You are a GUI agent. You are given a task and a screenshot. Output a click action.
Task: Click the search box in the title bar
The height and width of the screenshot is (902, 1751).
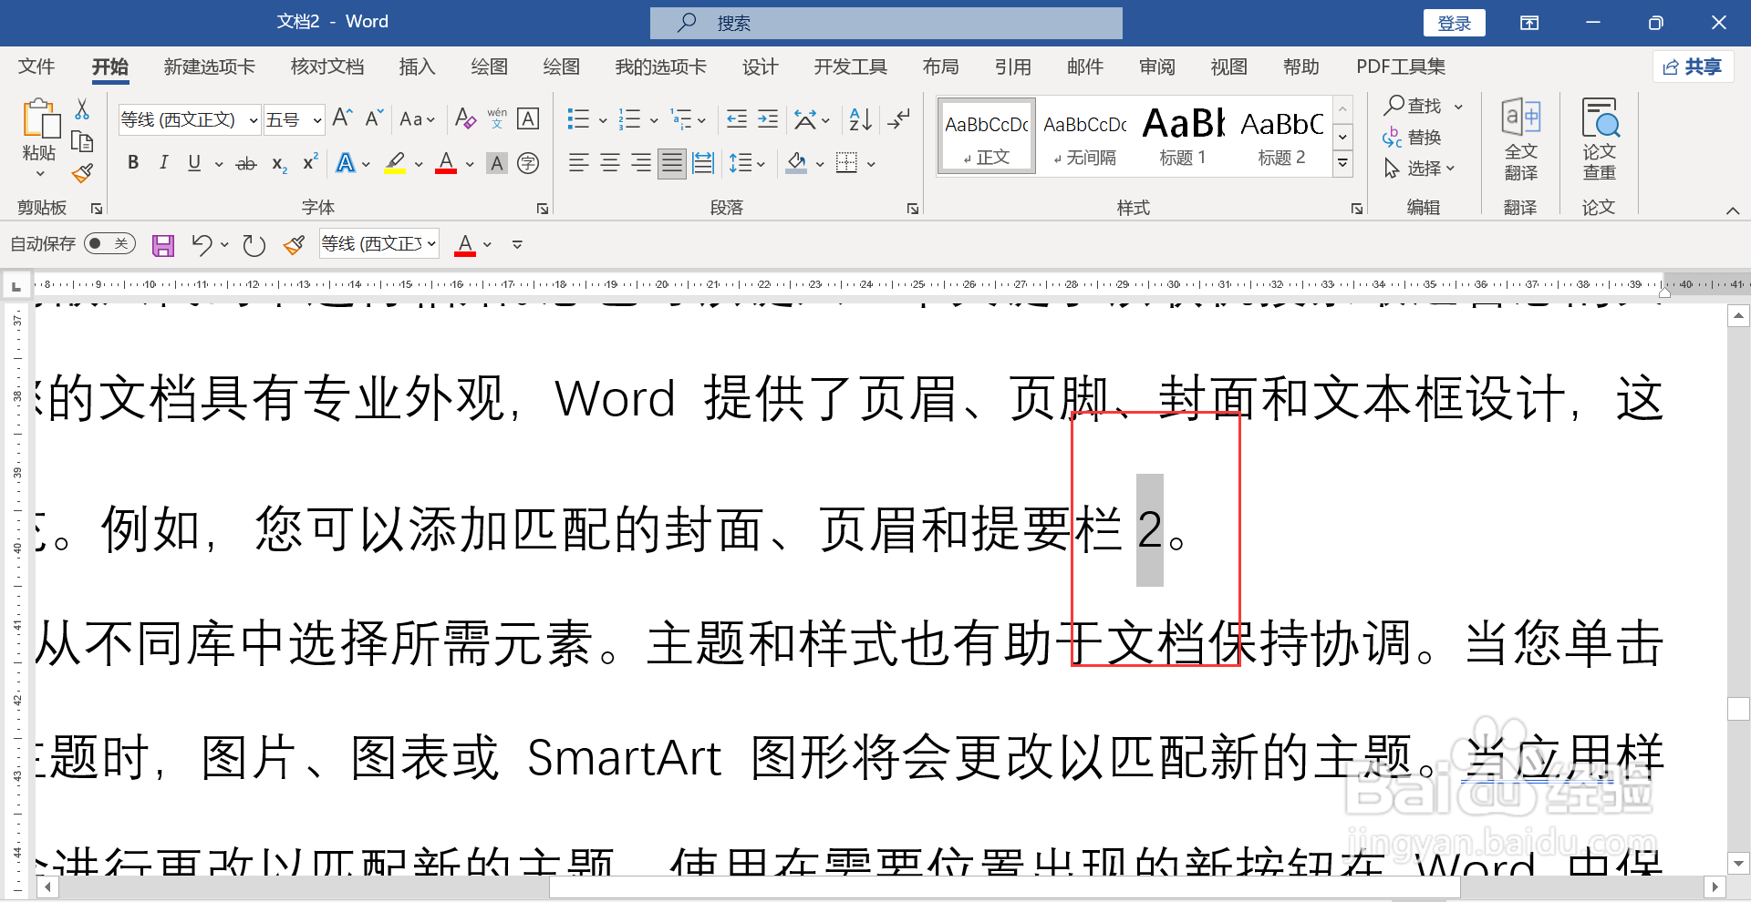[x=886, y=23]
